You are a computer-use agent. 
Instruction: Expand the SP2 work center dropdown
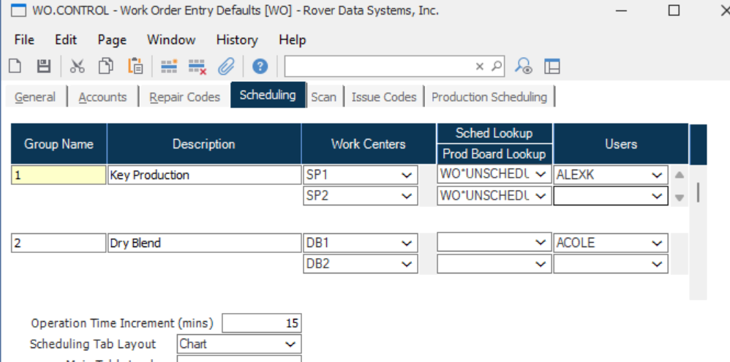pos(407,196)
